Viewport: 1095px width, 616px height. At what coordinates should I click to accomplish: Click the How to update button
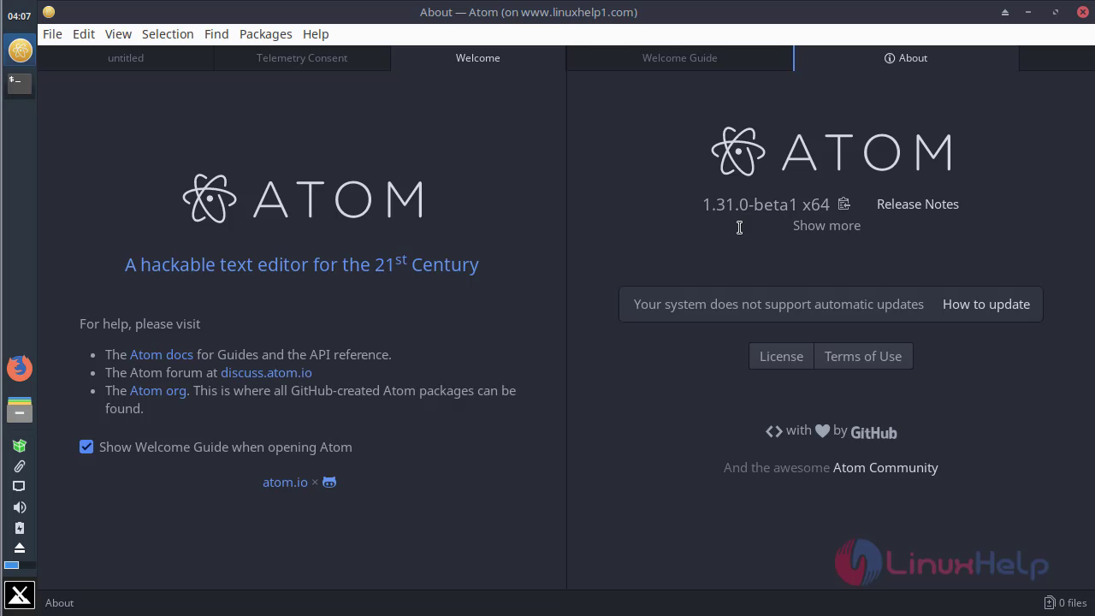986,304
